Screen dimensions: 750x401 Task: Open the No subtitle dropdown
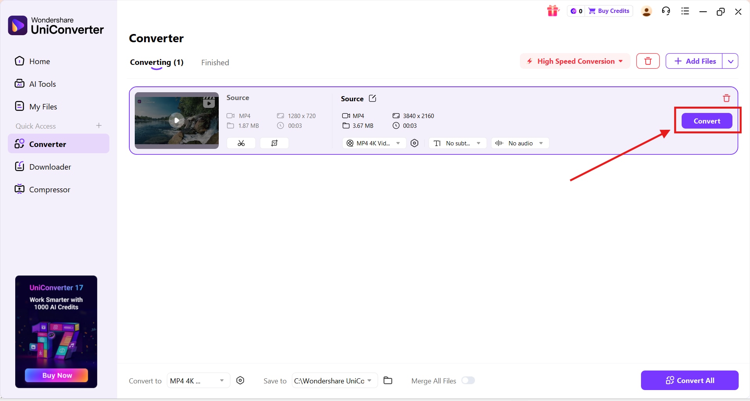(457, 143)
